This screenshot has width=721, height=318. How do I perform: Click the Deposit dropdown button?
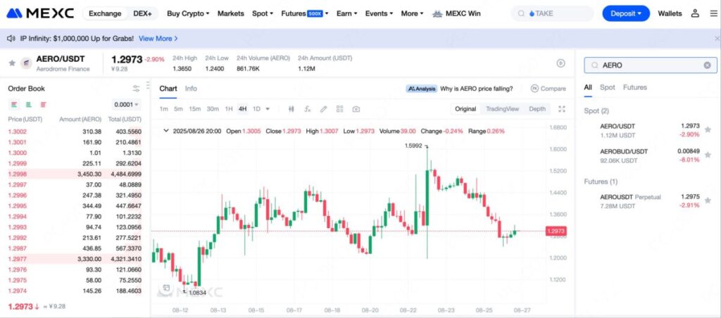point(626,13)
